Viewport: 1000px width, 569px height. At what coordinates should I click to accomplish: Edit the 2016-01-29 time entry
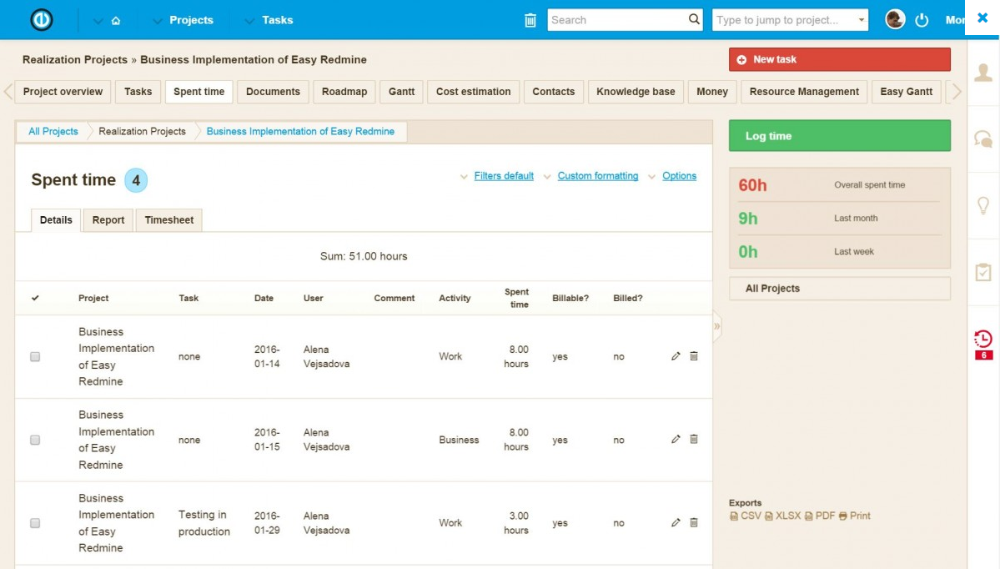tap(676, 522)
